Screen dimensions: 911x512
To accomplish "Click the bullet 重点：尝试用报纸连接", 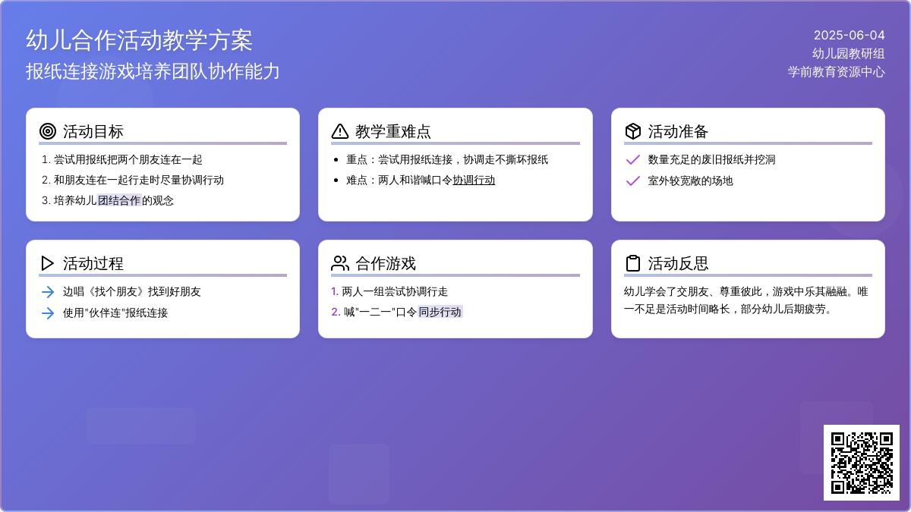I will click(447, 160).
